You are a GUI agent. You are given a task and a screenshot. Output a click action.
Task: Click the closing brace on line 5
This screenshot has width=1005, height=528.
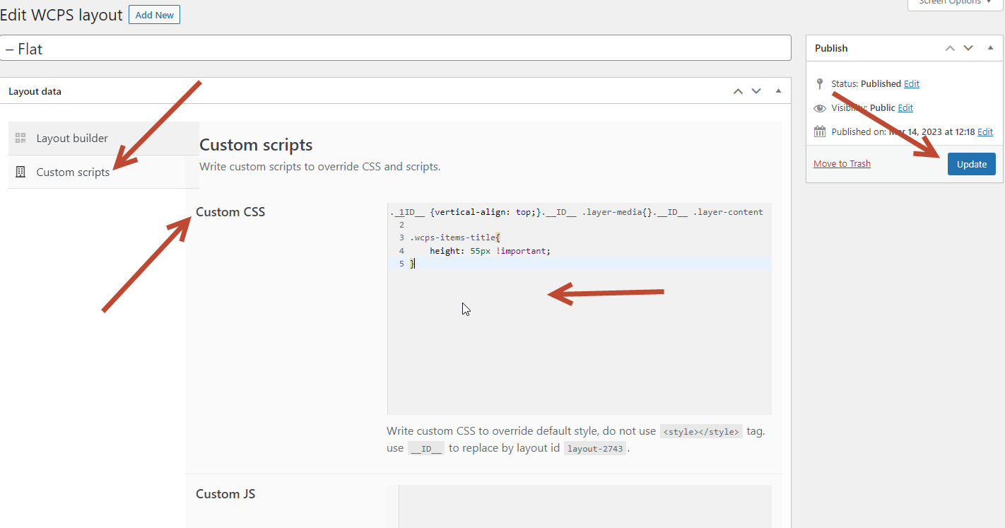[x=412, y=264]
